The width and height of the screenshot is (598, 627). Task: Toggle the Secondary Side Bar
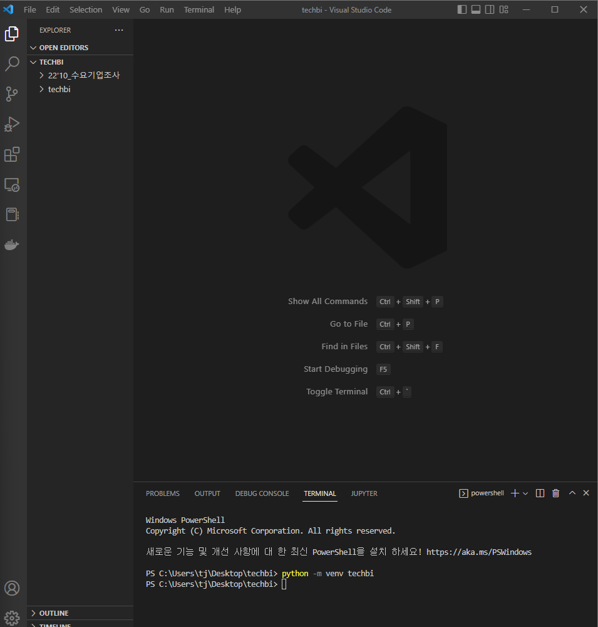point(490,9)
